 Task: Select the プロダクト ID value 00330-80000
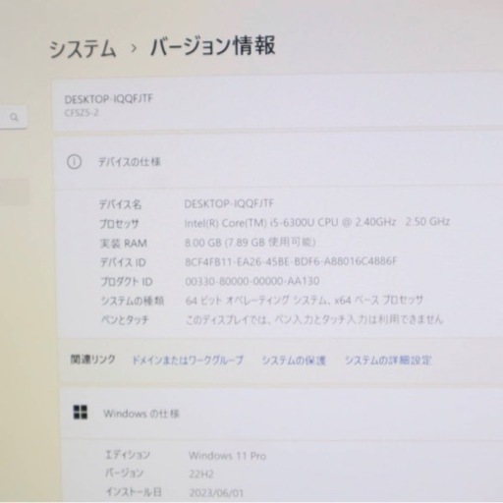tap(252, 281)
